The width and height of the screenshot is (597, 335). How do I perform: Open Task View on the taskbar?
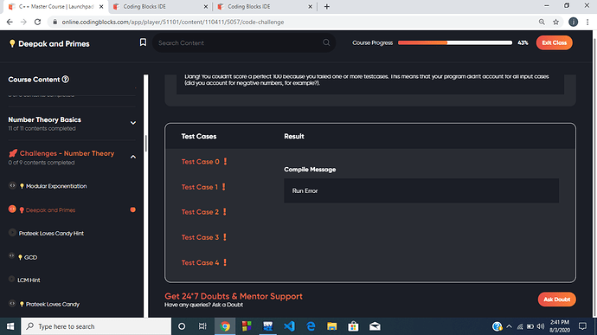202,326
